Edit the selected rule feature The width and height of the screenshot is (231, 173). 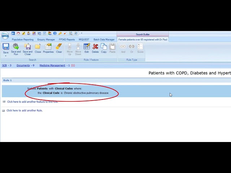pyautogui.click(x=87, y=48)
